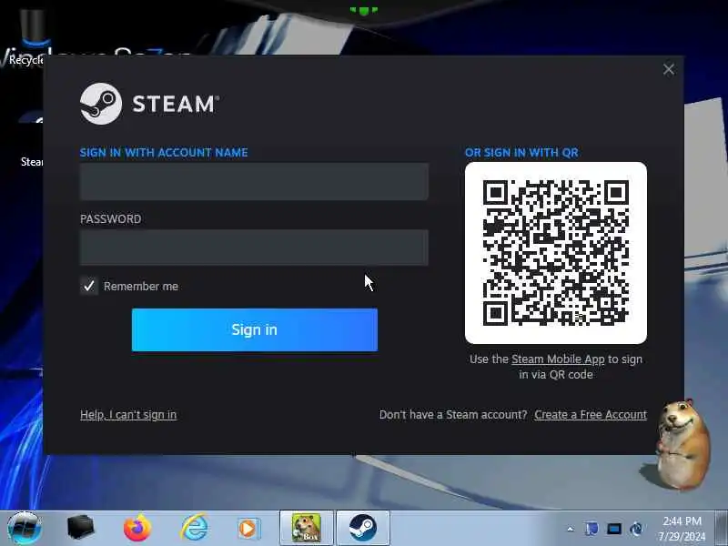This screenshot has height=546, width=728.
Task: Click the blue Sign in button
Action: 255,329
